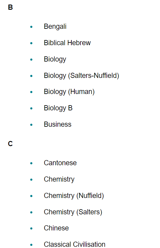This screenshot has width=160, height=248.
Task: Click the bullet beside Bengali
Action: [x=31, y=27]
